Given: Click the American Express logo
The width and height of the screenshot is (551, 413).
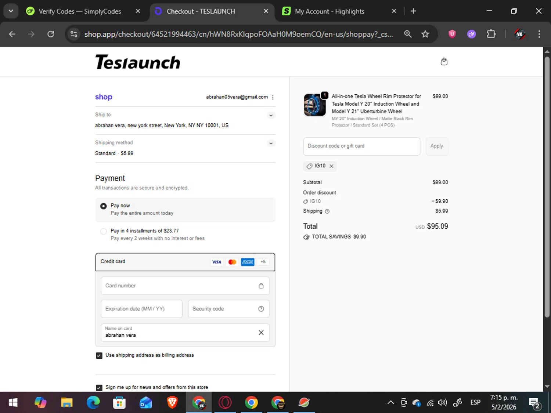Looking at the screenshot, I should coord(248,262).
